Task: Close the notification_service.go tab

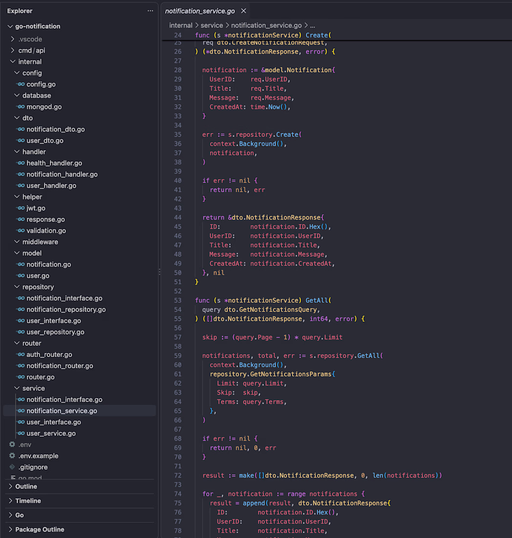Action: click(243, 11)
